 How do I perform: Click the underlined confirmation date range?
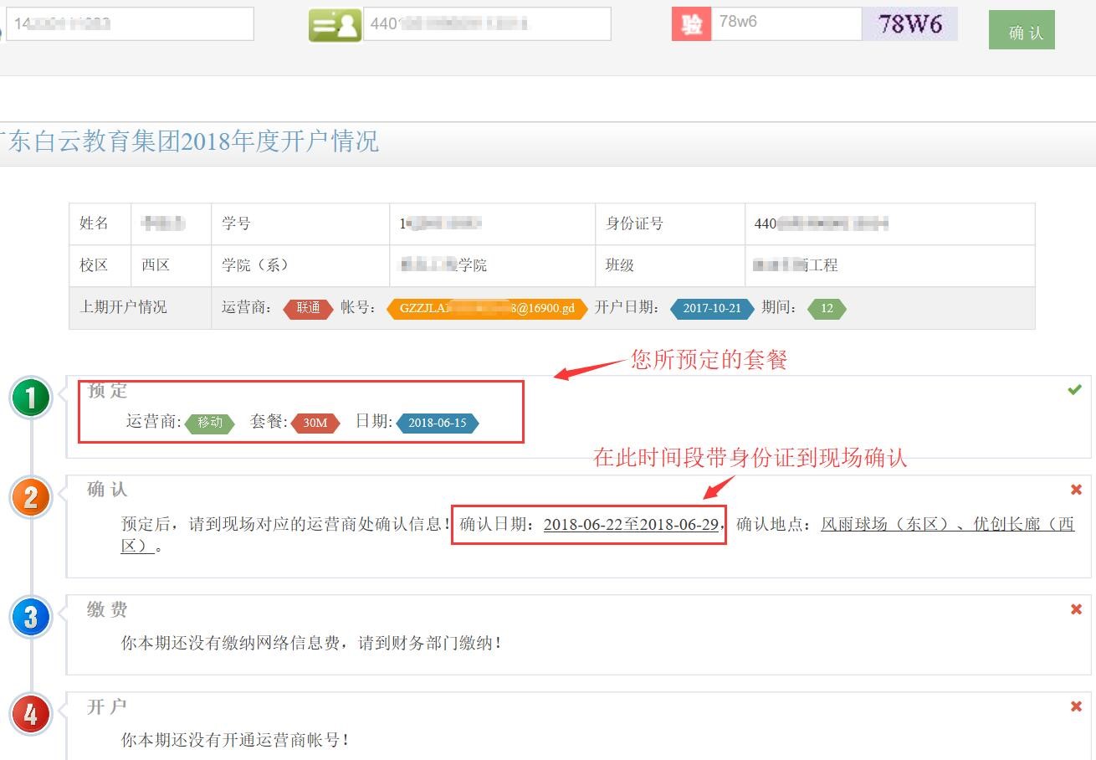tap(631, 525)
